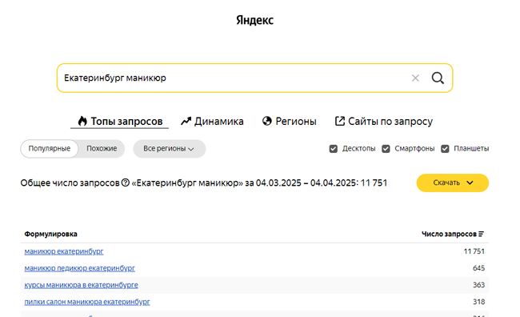Image resolution: width=520 pixels, height=317 pixels.
Task: Click the question mark help icon
Action: 126,183
